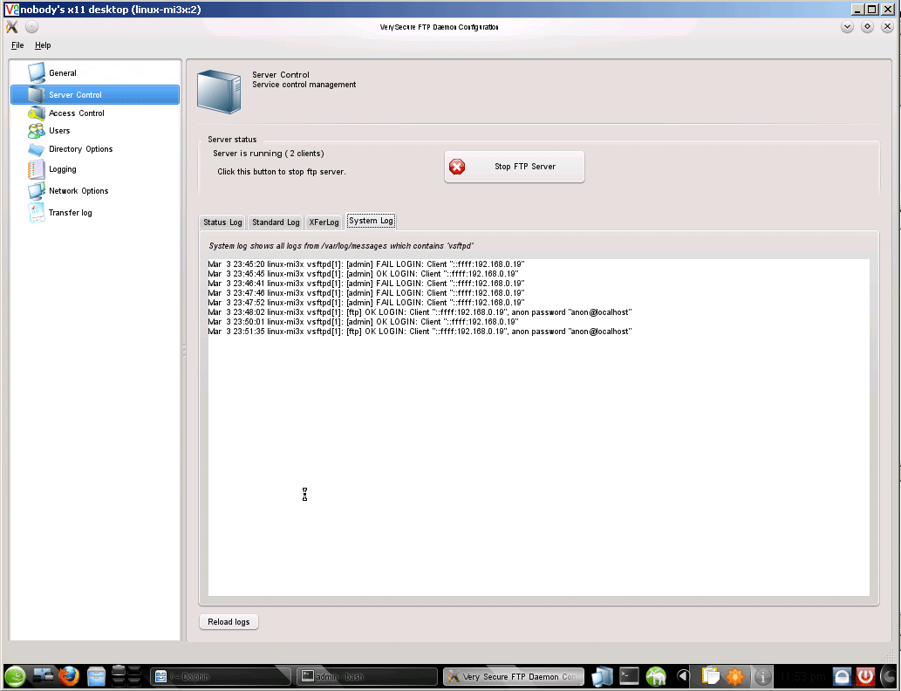The height and width of the screenshot is (691, 901).
Task: Select Network Options in the sidebar
Action: click(78, 191)
